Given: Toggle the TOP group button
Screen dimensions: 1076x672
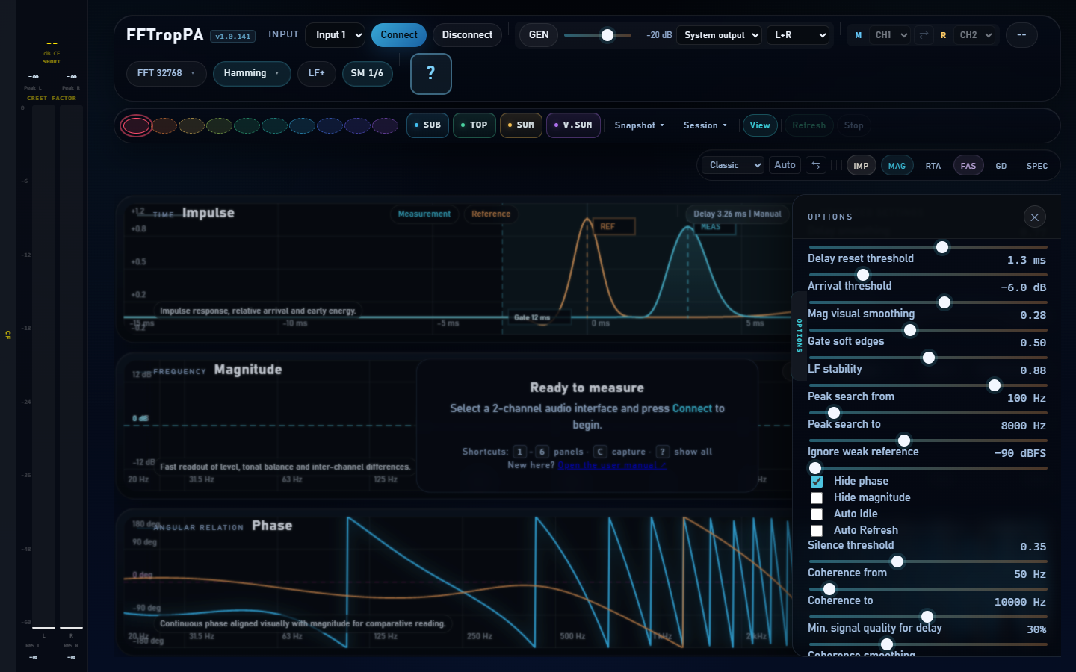Looking at the screenshot, I should click(x=474, y=125).
